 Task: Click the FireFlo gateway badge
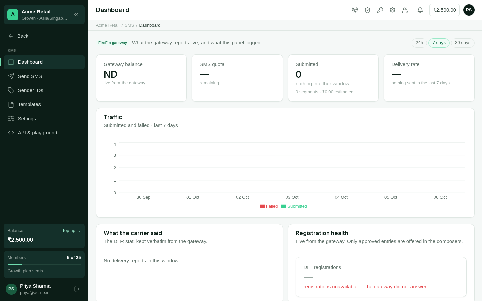click(x=112, y=43)
